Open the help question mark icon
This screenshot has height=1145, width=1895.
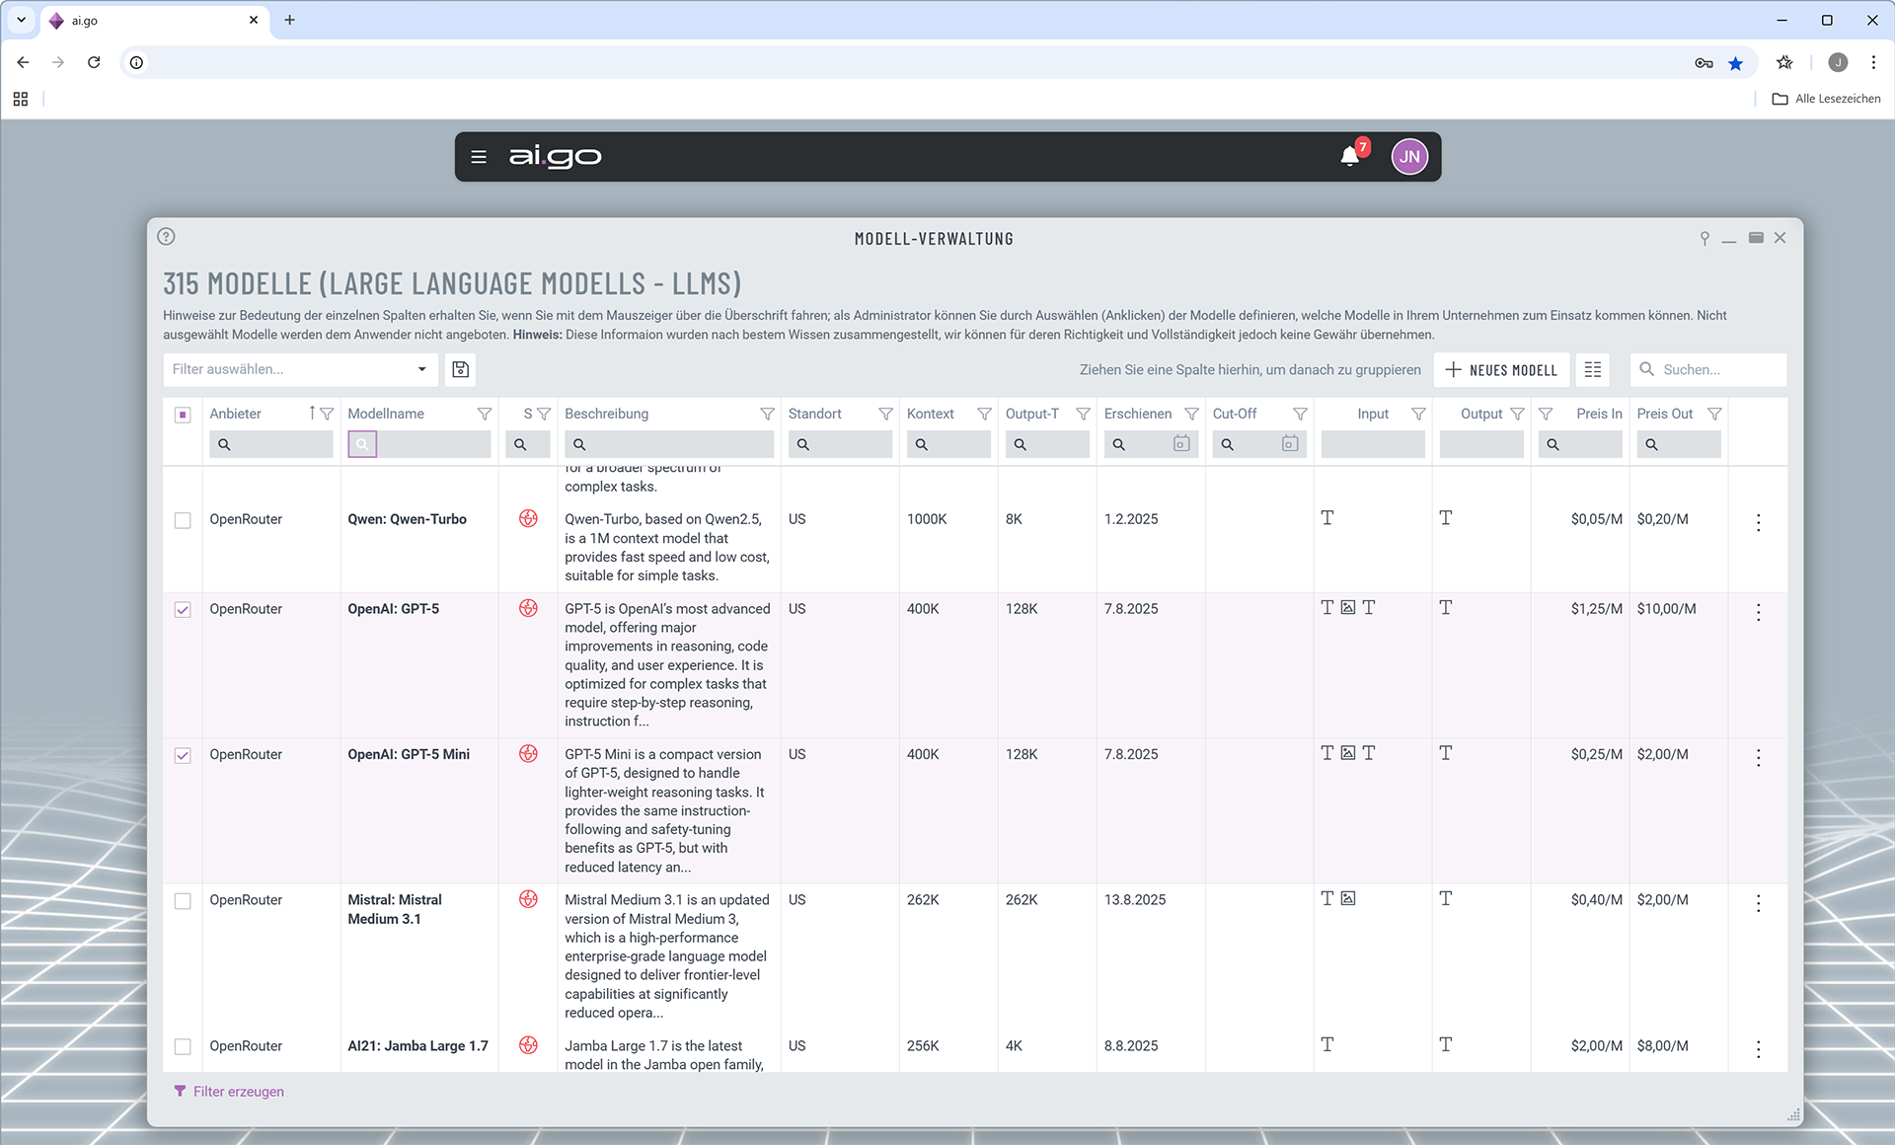tap(166, 237)
